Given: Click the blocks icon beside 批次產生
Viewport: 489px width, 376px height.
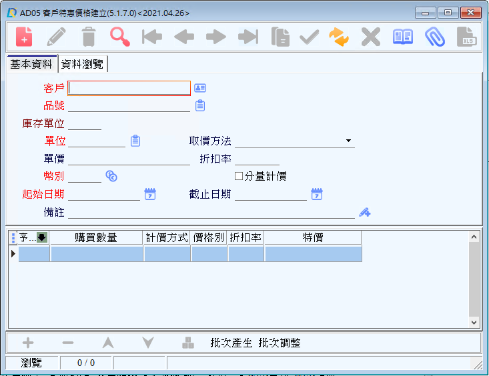Looking at the screenshot, I should pyautogui.click(x=188, y=343).
